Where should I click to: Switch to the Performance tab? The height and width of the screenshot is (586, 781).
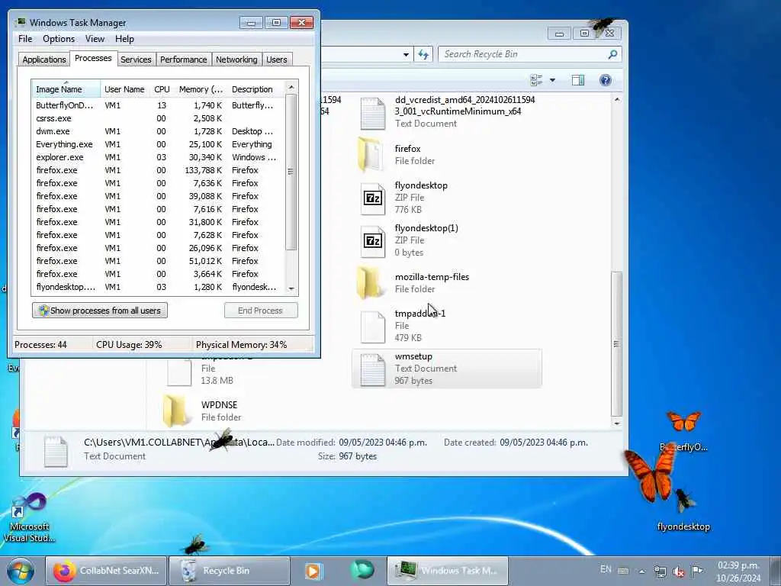point(183,60)
